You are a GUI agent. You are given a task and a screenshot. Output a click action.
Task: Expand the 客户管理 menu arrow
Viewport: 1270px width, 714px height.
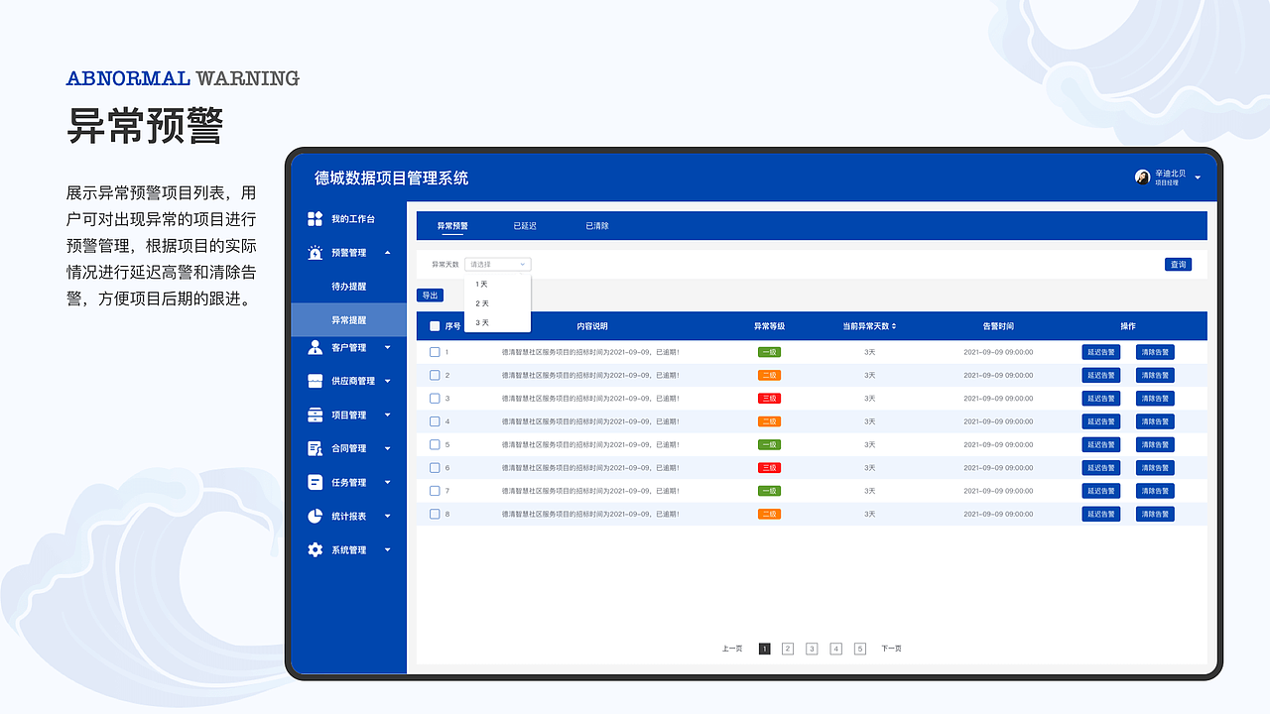click(388, 347)
